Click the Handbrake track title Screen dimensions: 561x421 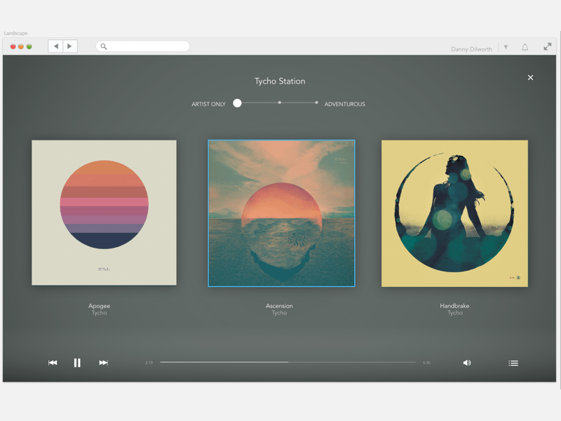pos(454,306)
